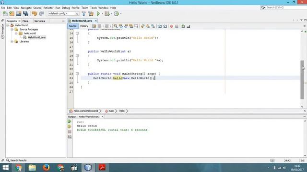Viewport: 307px width, 172px height.
Task: Click the Open Project toolbar icon
Action: click(19, 14)
